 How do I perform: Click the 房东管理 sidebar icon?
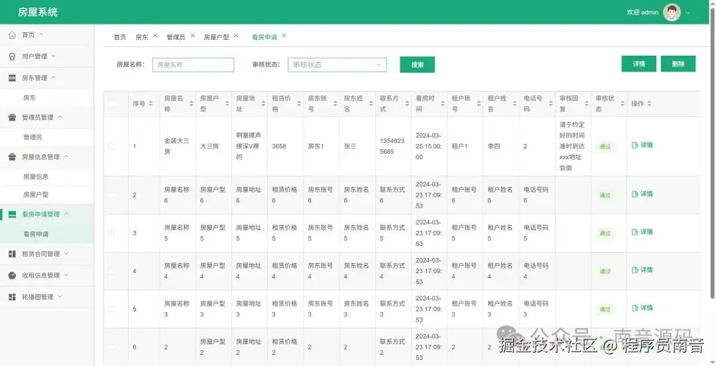(x=13, y=78)
